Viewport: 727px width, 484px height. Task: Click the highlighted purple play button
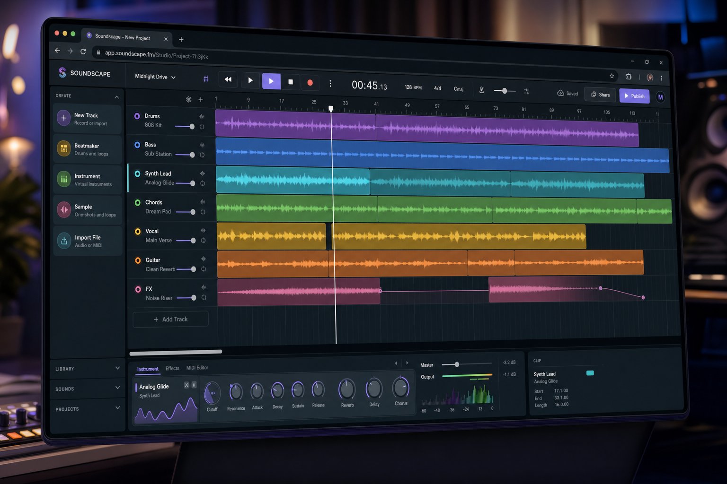pyautogui.click(x=271, y=81)
